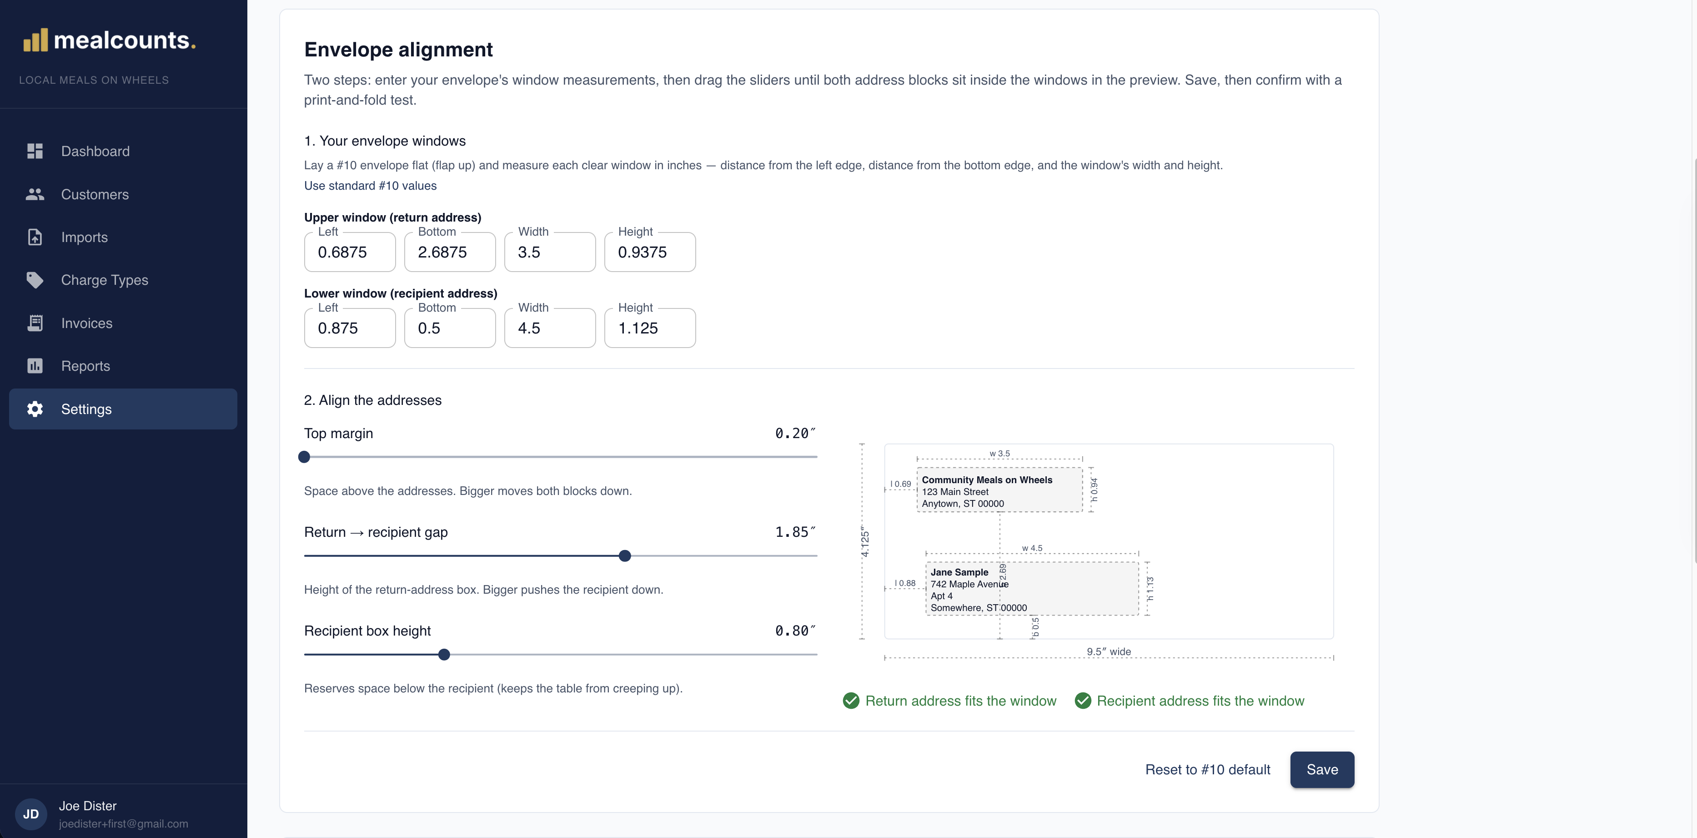Click the gap value 1.85″

(x=795, y=532)
